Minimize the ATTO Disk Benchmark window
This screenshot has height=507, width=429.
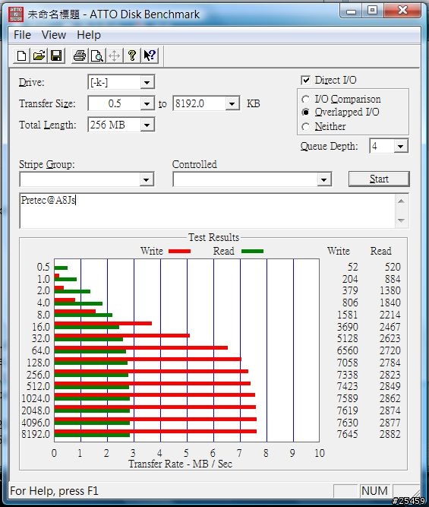[x=351, y=11]
